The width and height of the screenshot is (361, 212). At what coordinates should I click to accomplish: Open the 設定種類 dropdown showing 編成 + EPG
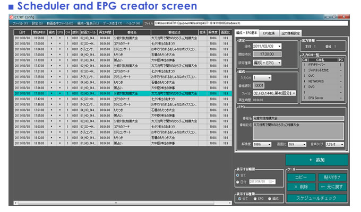click(279, 63)
